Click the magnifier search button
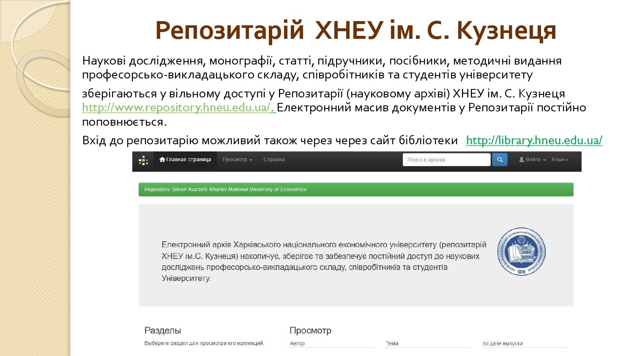The image size is (634, 356). (x=500, y=159)
